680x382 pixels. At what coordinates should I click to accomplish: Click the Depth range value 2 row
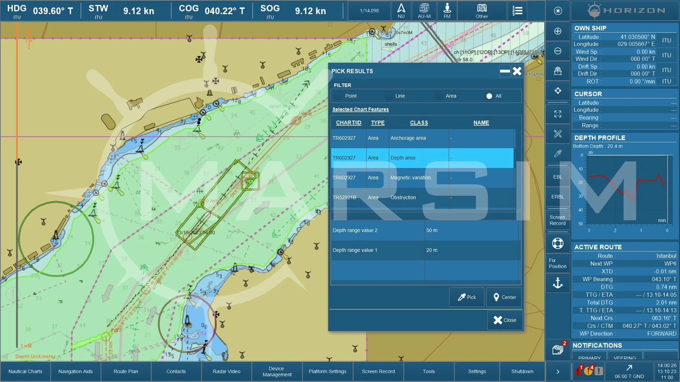425,230
